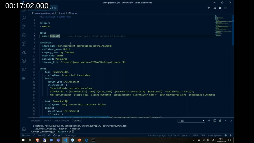The image size is (254, 143).
Task: Click 'P@ssword1' password value
Action: [61, 59]
